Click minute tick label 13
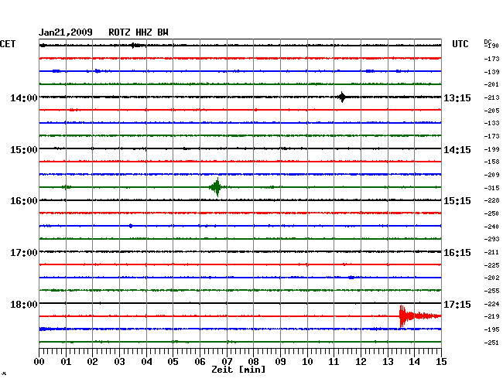 tap(388, 361)
